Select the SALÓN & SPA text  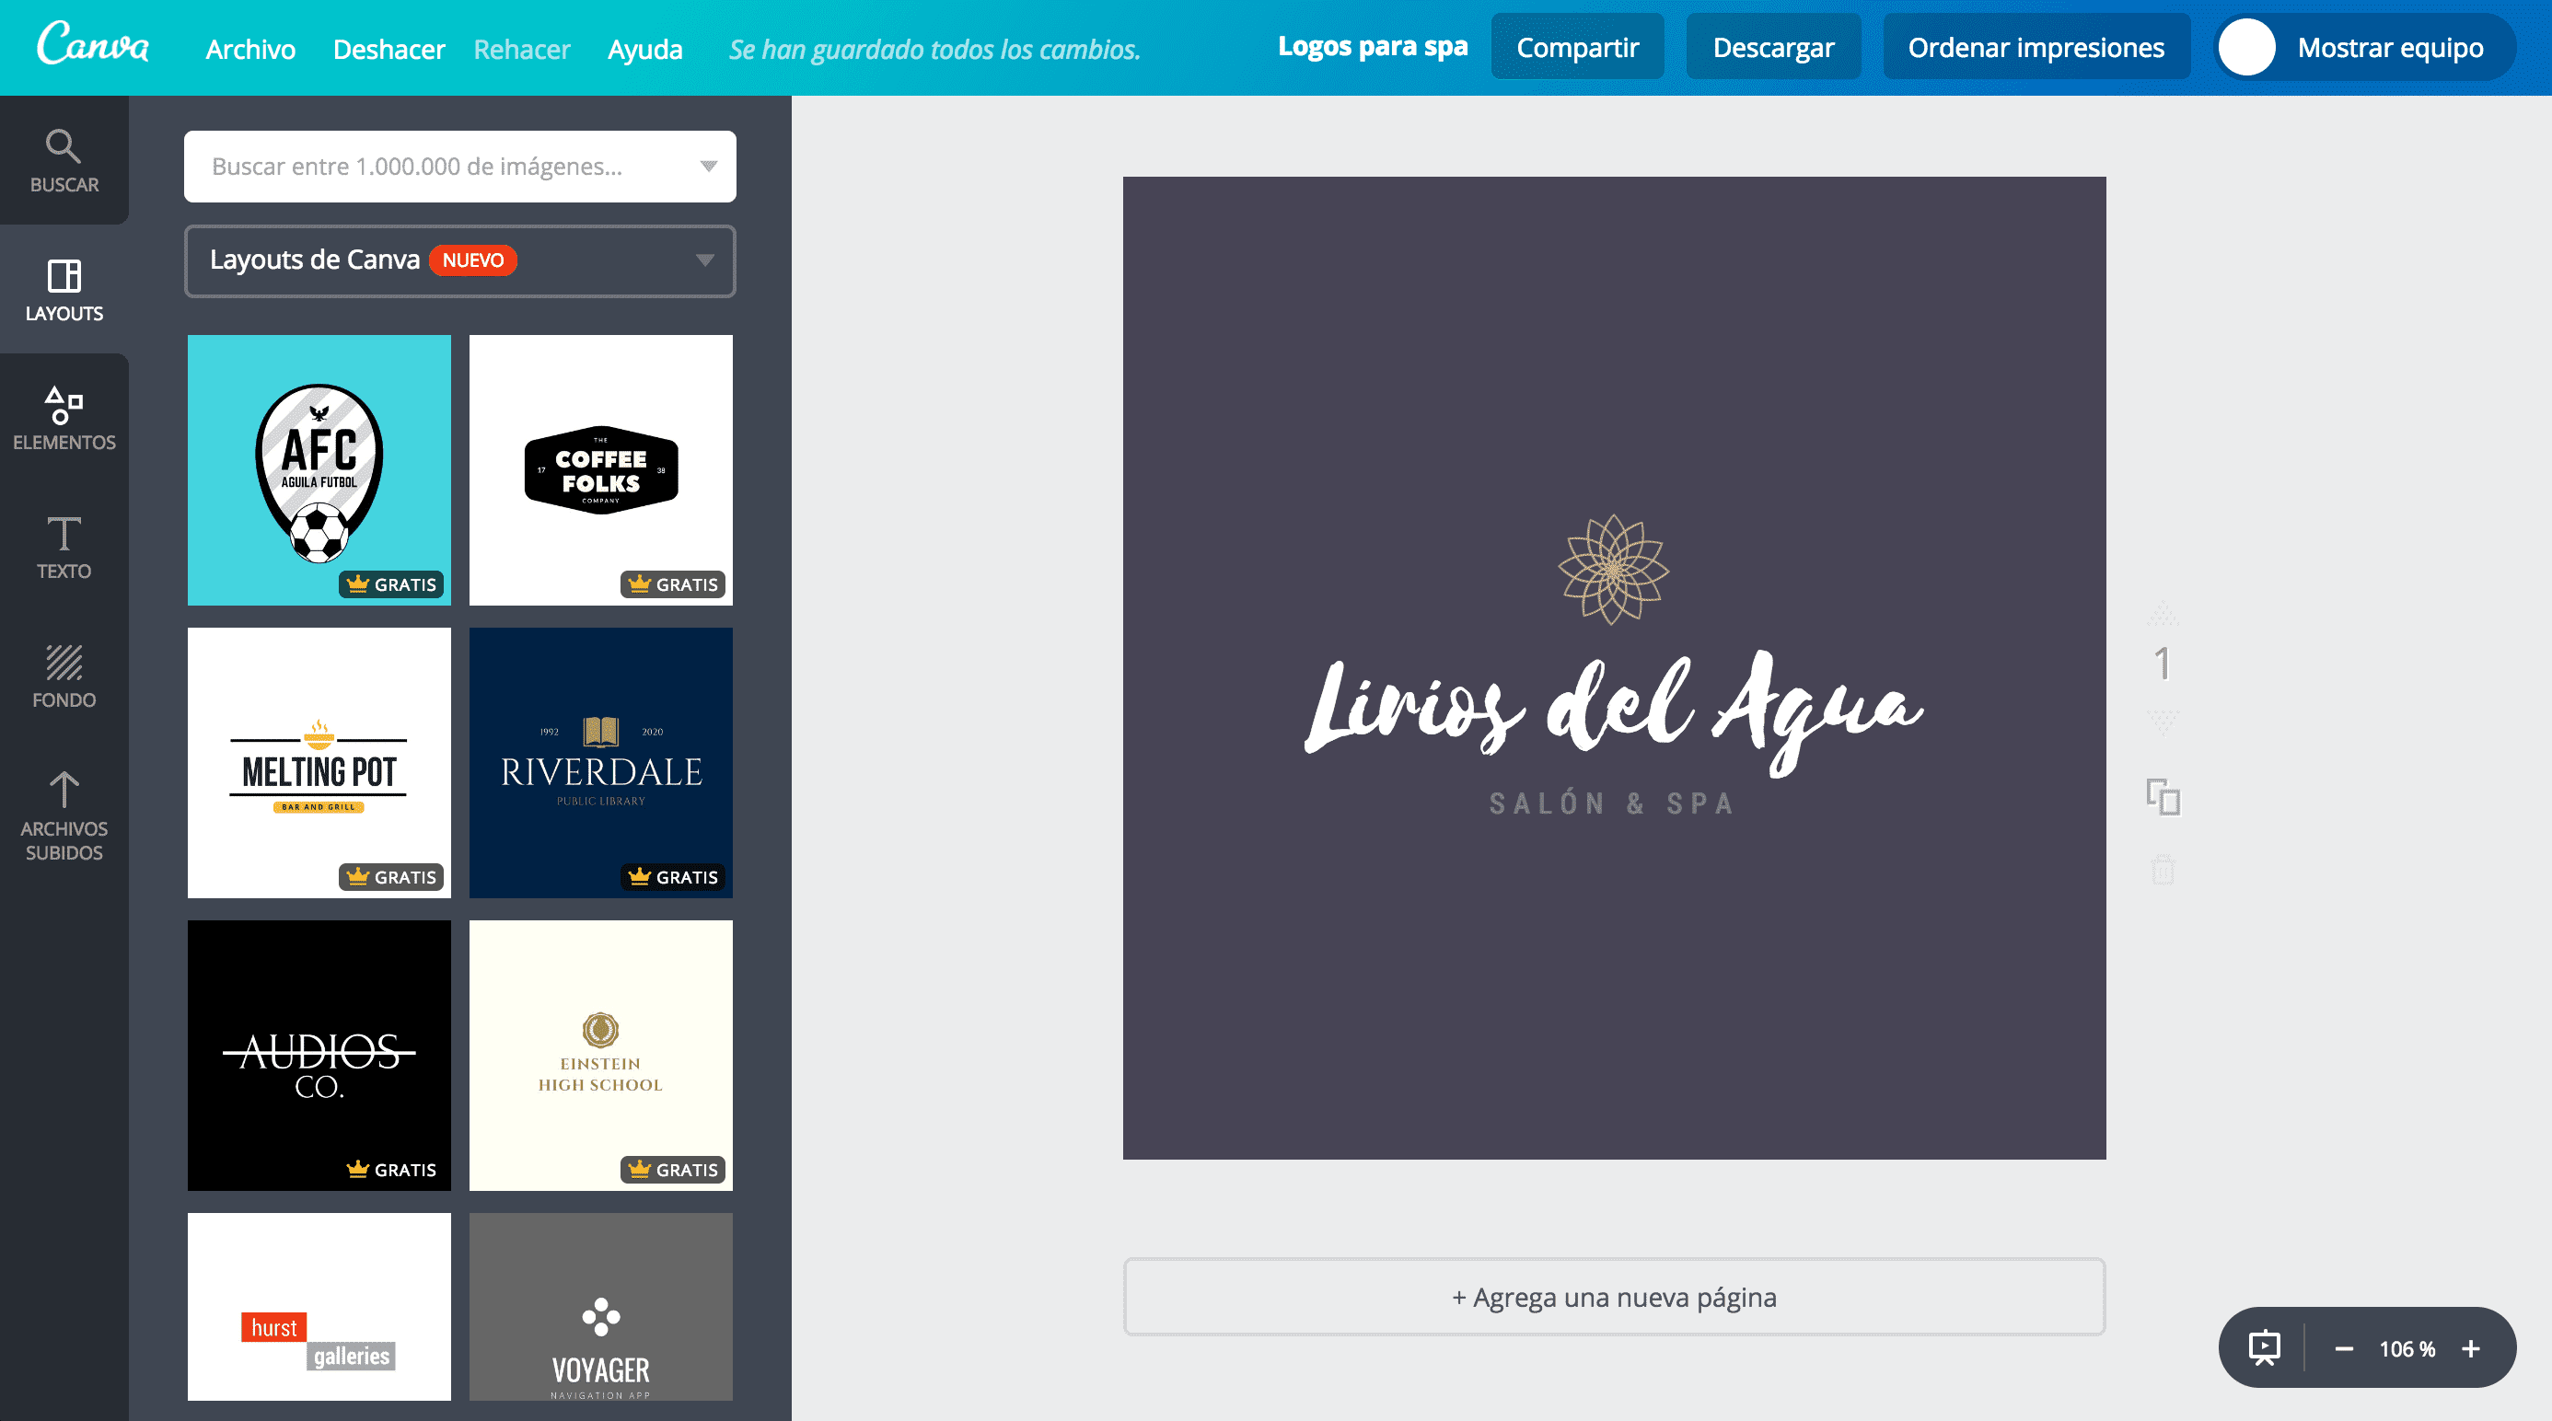(1612, 803)
